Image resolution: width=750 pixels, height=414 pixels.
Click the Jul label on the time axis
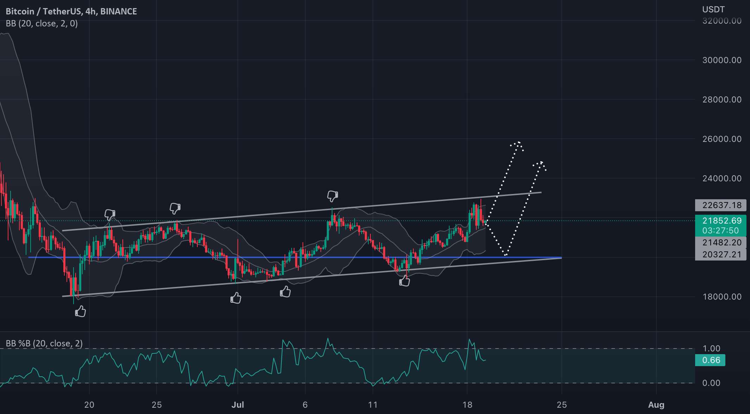point(238,405)
